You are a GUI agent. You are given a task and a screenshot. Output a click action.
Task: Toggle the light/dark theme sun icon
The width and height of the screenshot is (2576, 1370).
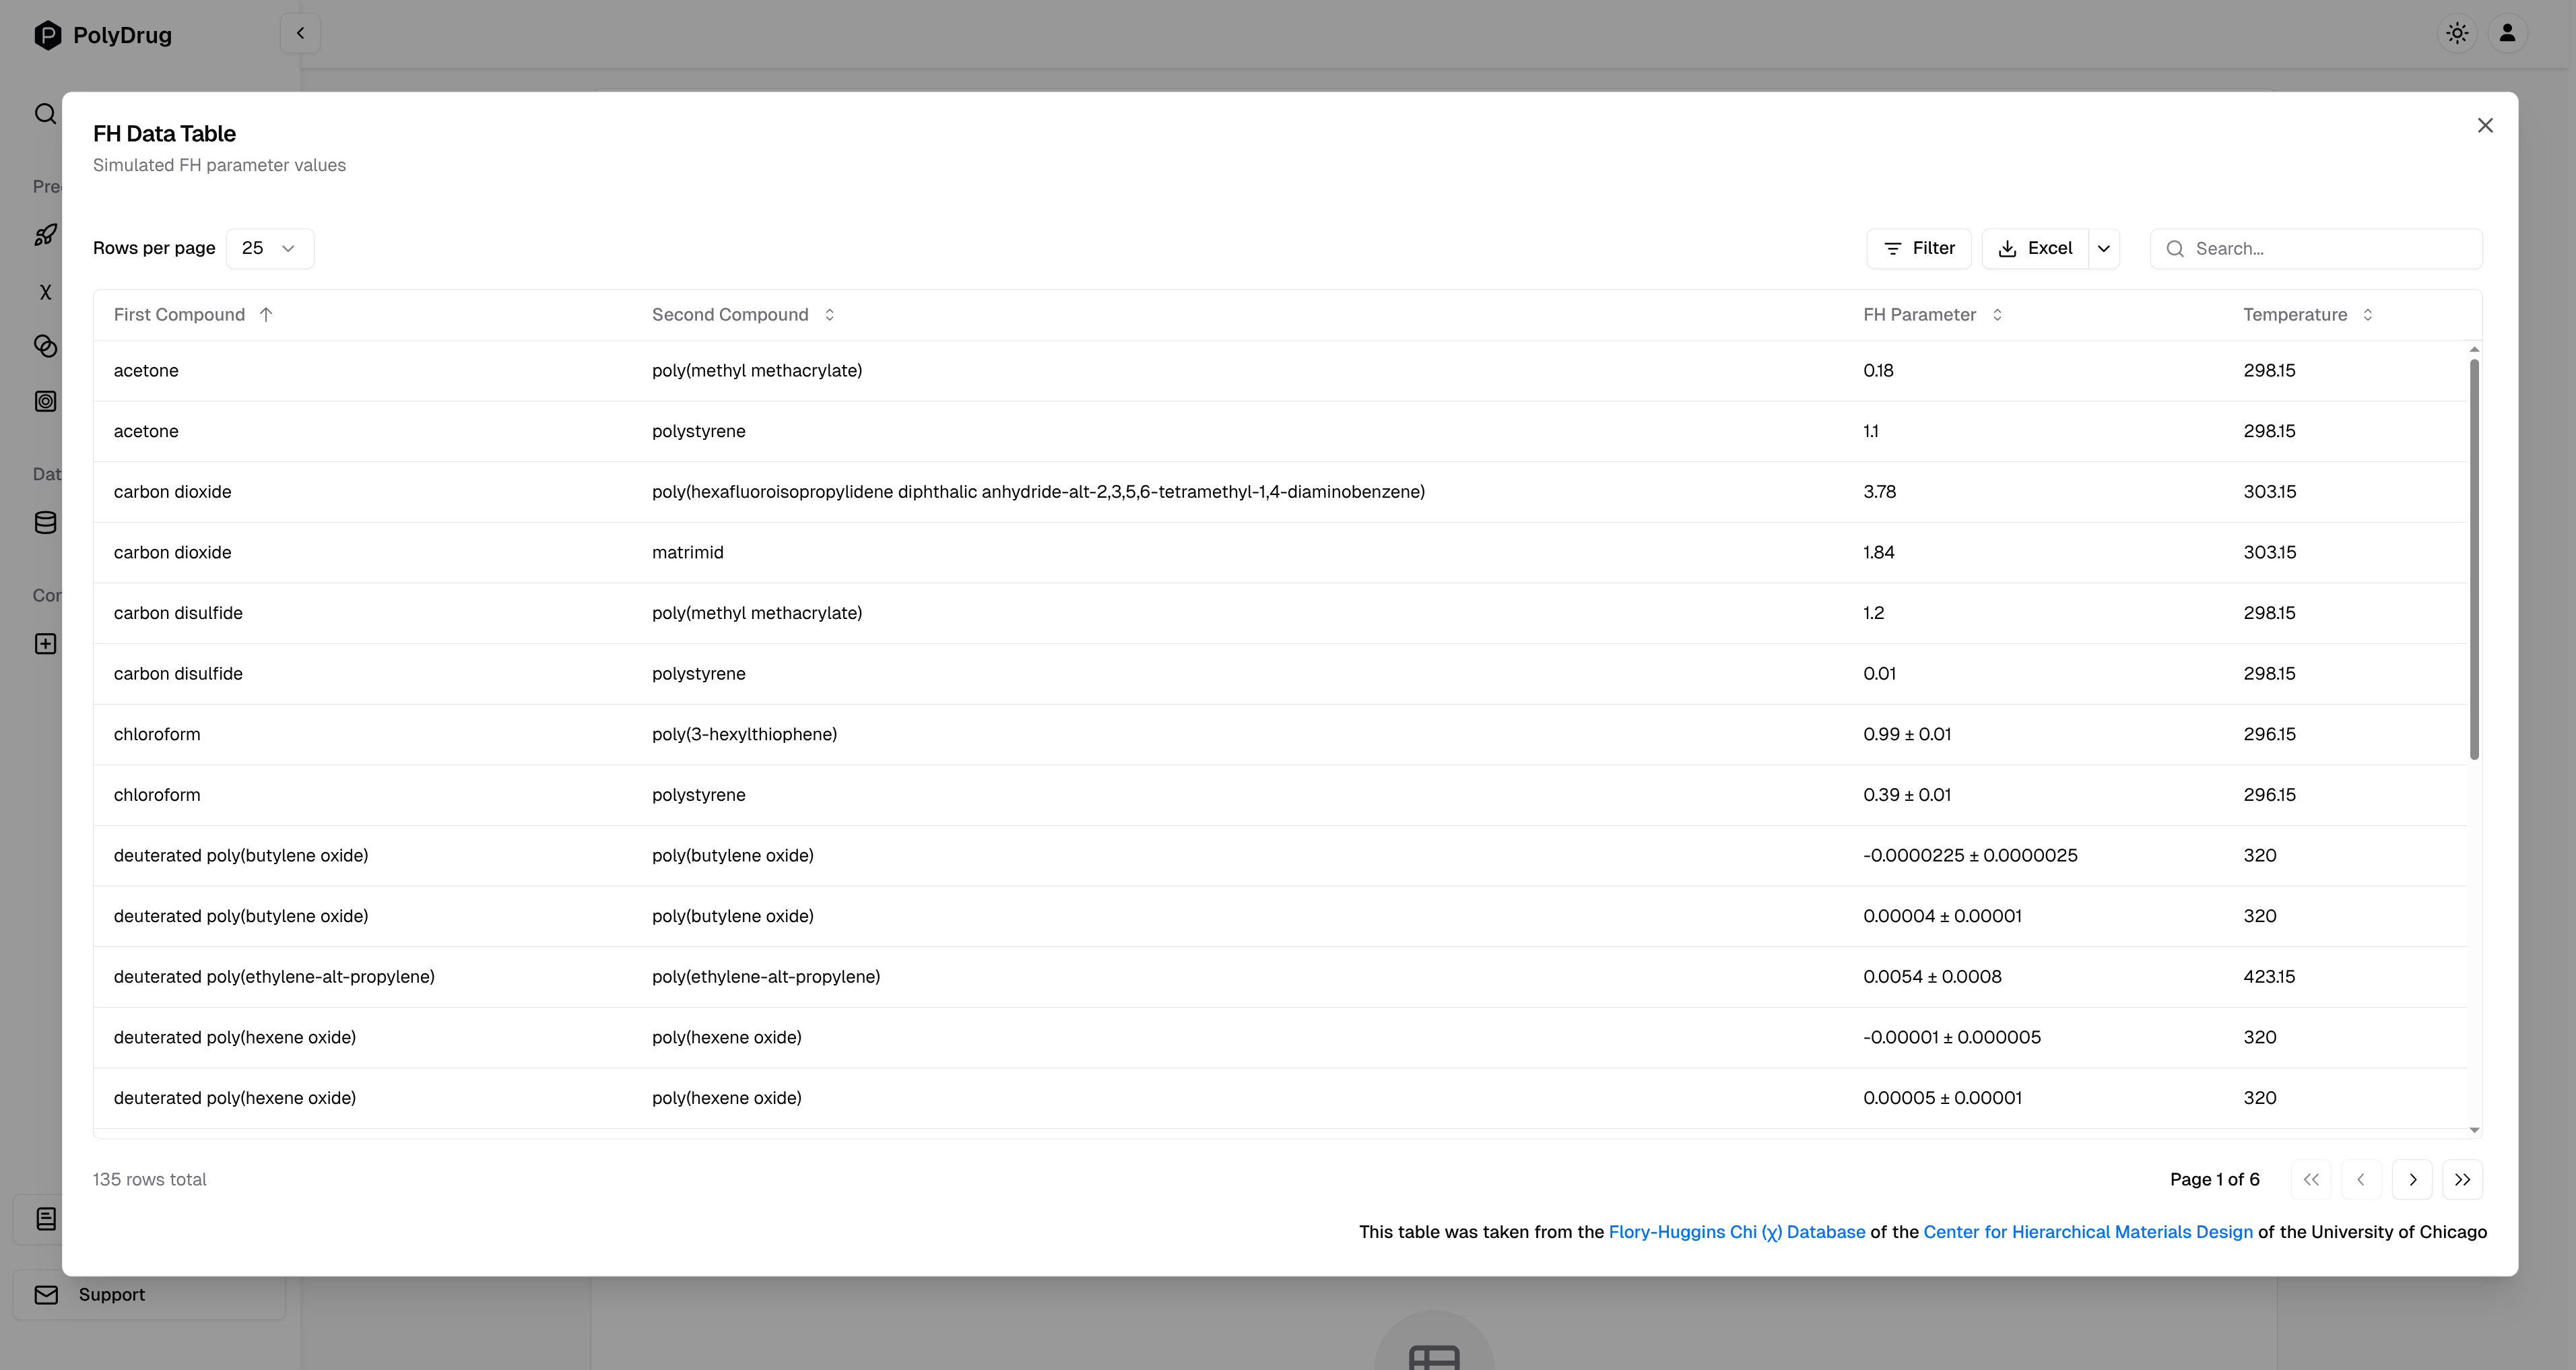click(2457, 33)
